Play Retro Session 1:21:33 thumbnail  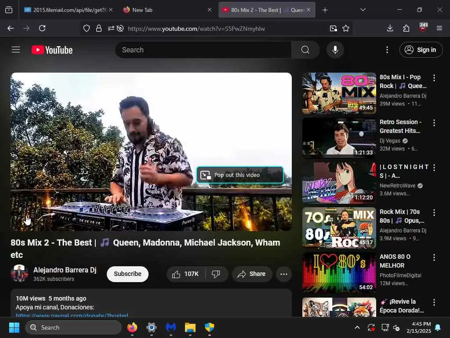point(339,138)
